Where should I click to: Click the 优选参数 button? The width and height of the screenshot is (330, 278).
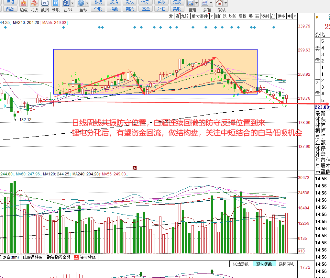click(241, 264)
